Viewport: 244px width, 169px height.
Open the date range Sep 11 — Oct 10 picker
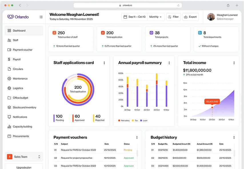point(134,17)
